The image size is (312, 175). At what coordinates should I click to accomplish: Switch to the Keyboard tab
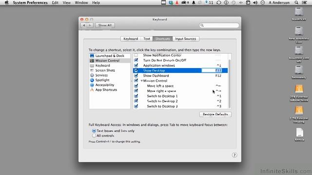131,39
